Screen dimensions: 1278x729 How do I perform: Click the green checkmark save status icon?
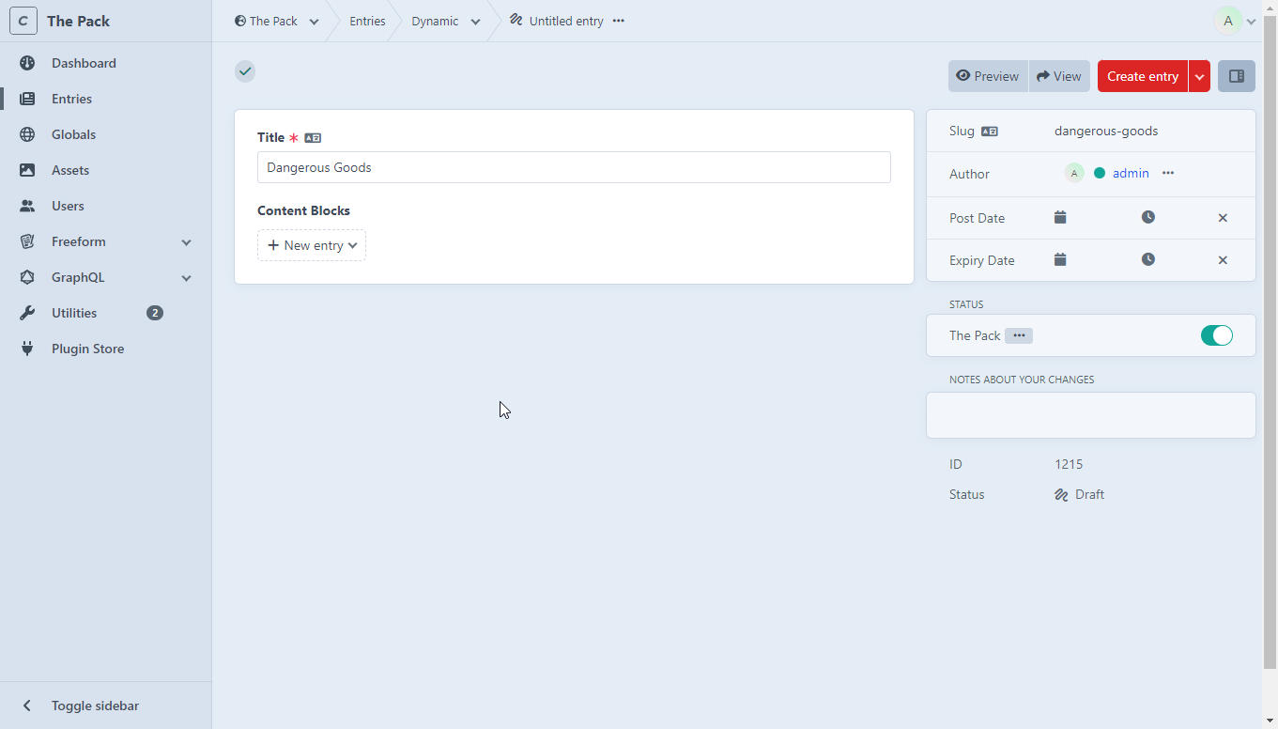[x=245, y=71]
